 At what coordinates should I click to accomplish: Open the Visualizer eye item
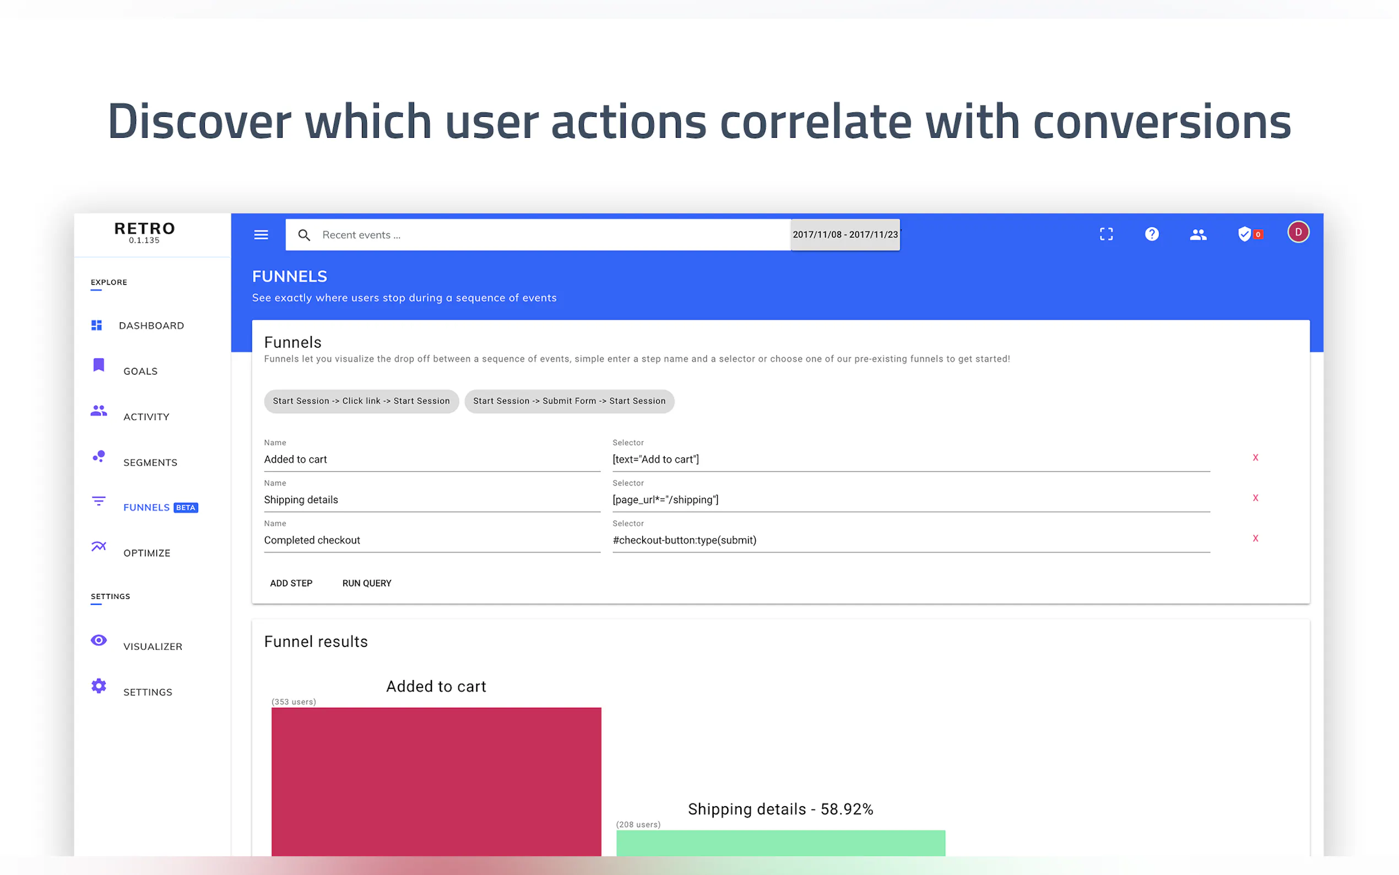[152, 646]
